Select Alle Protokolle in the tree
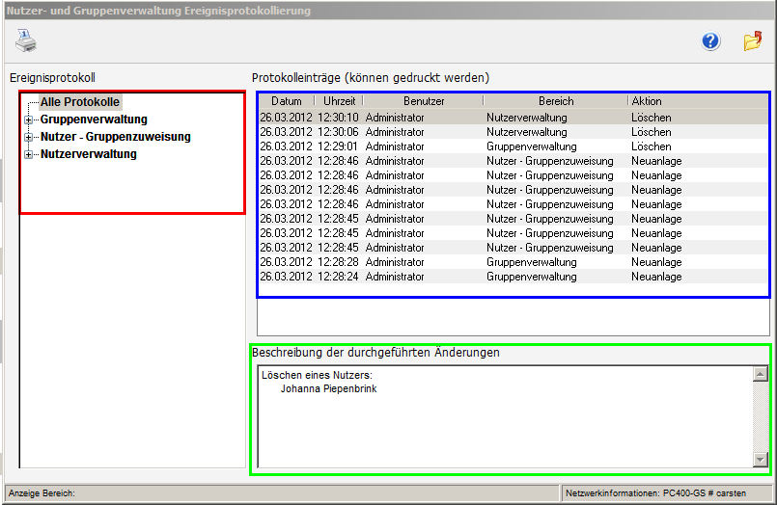777x505 pixels. click(80, 102)
